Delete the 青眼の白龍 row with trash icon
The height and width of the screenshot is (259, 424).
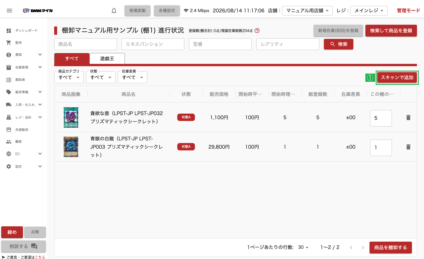(x=408, y=147)
